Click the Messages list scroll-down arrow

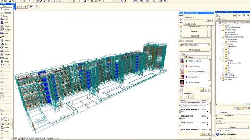[x=209, y=130]
